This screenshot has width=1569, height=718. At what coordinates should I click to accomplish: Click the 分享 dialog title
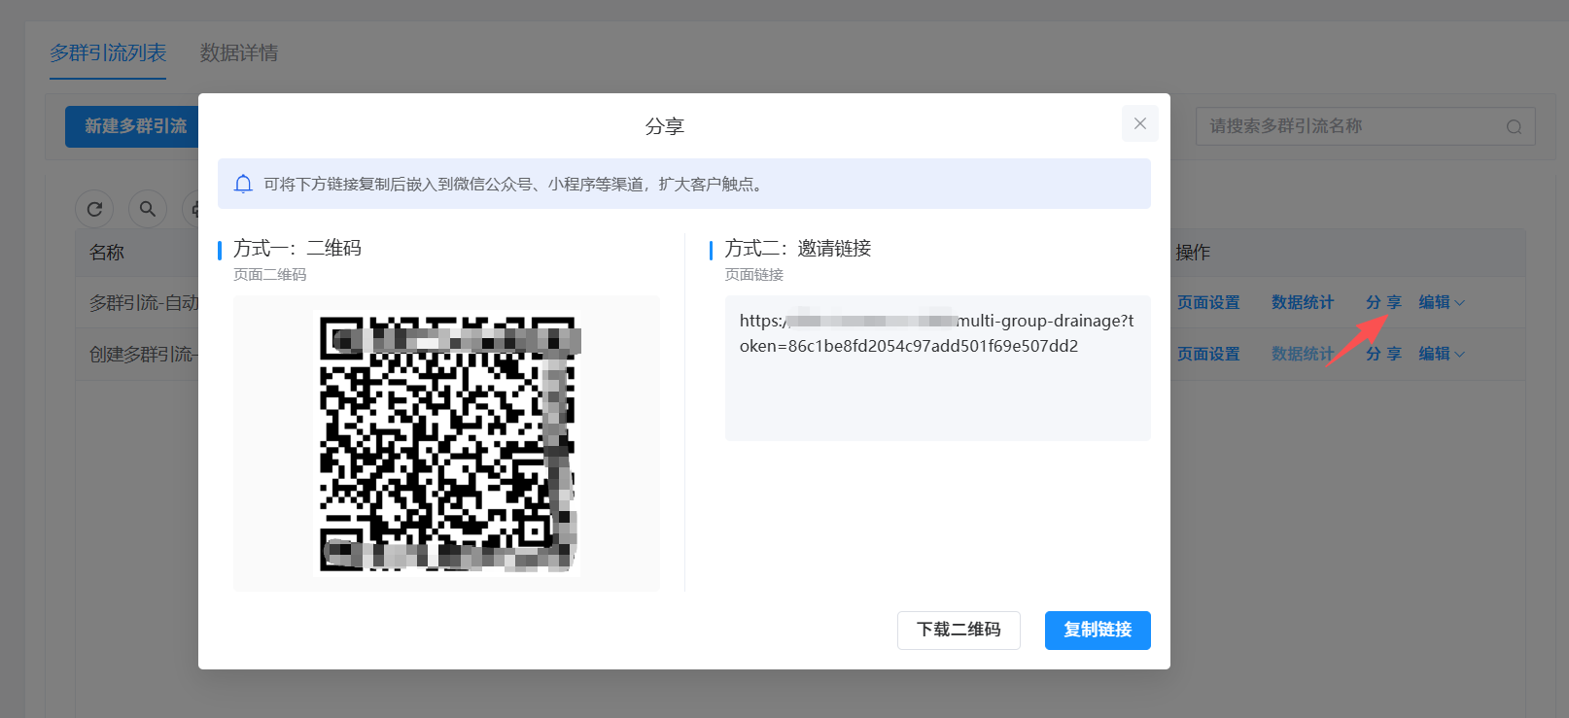point(665,126)
